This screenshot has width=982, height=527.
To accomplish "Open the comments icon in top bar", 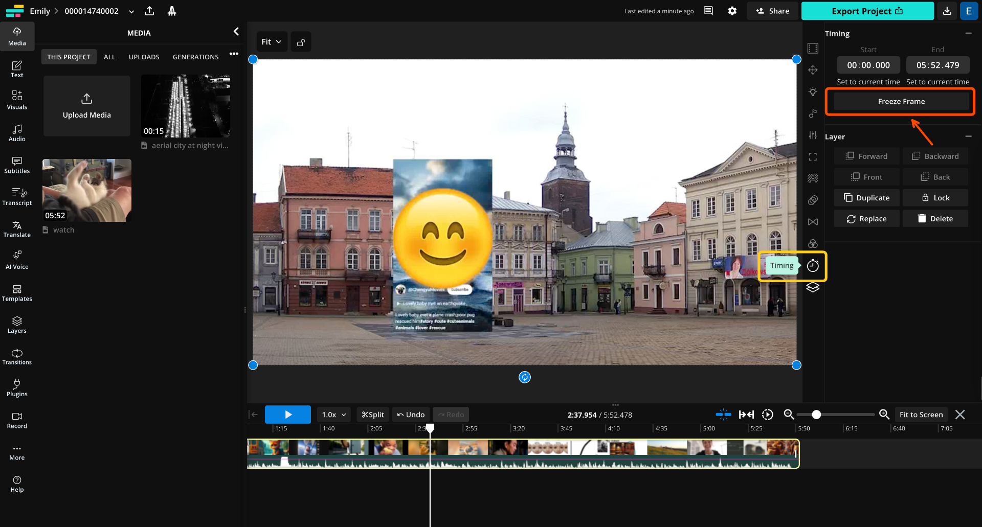I will coord(708,11).
